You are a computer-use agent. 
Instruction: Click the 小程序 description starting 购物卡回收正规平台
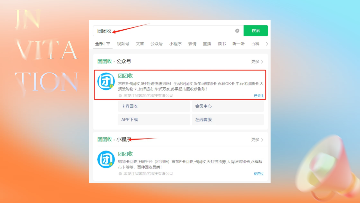click(190, 164)
